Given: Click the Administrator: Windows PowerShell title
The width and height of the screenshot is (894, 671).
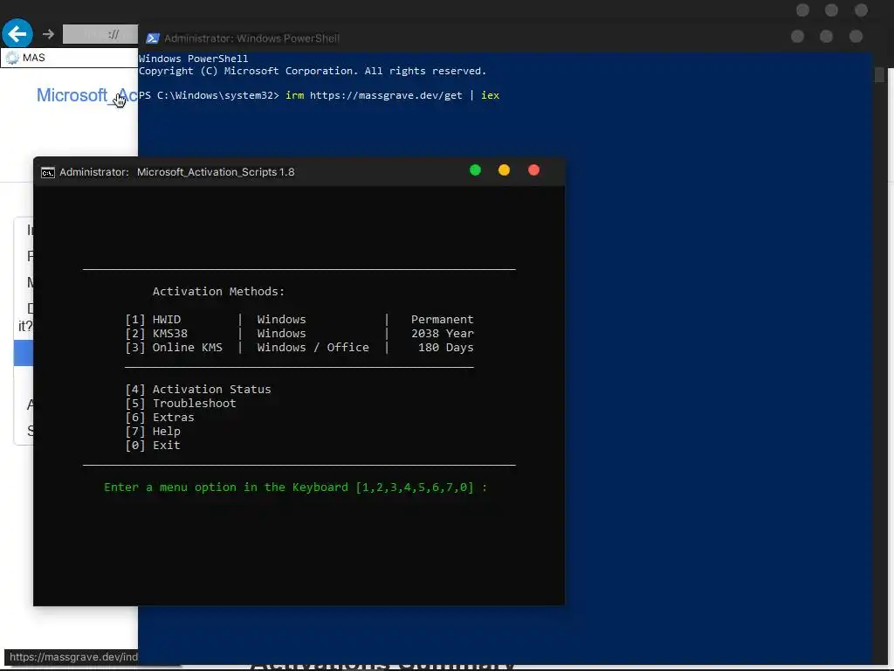Looking at the screenshot, I should [251, 38].
